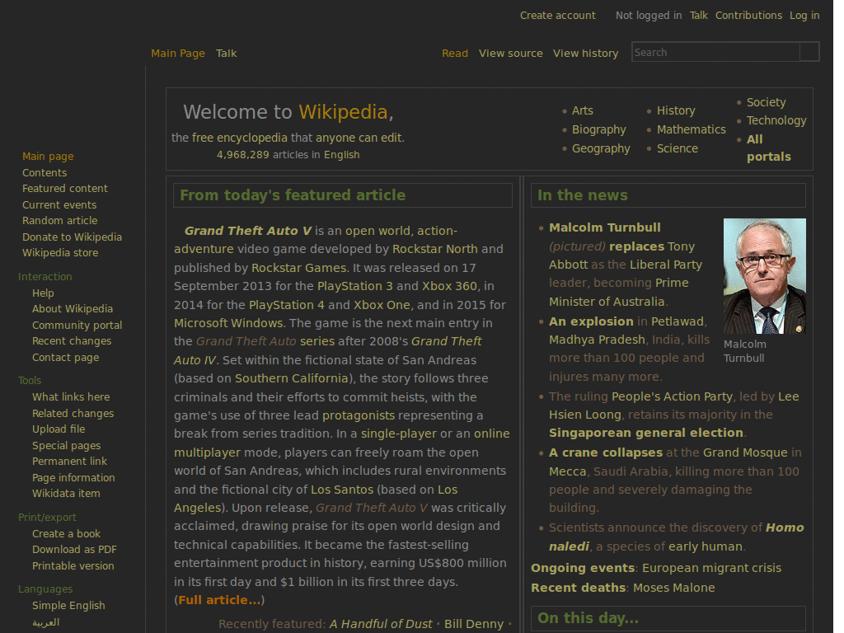Open the Technology portal link
The height and width of the screenshot is (633, 844).
coord(776,120)
